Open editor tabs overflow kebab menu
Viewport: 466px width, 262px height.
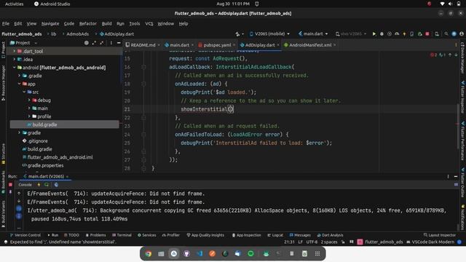click(x=456, y=45)
